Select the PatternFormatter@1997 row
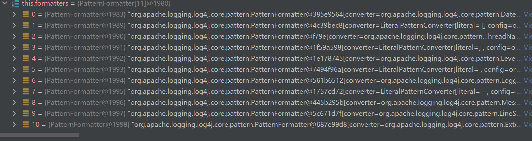 coord(266,113)
